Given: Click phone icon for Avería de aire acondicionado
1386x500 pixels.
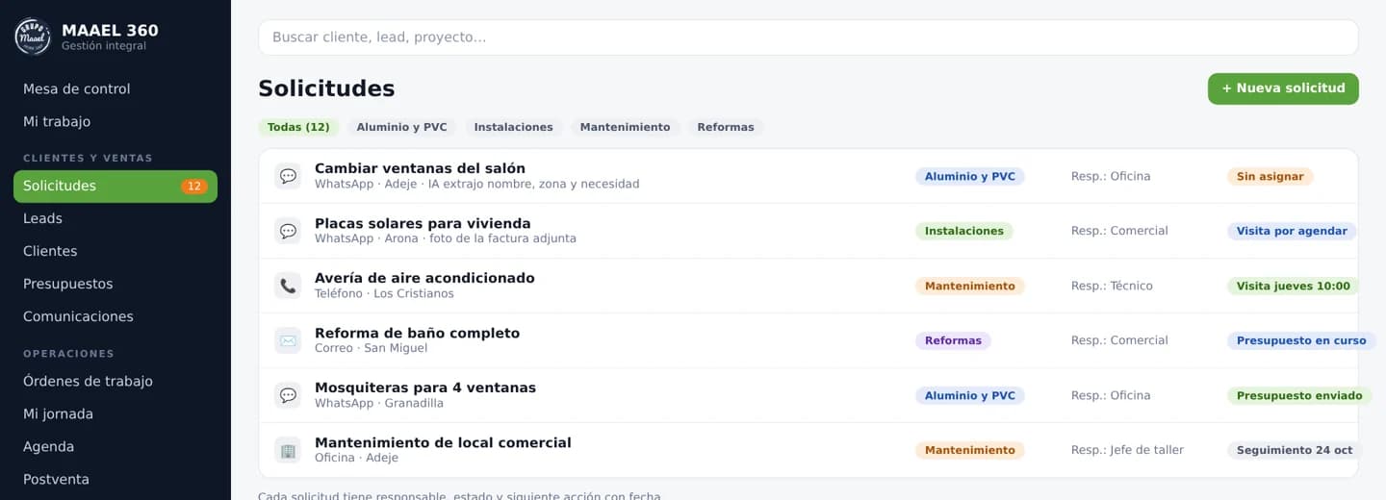Looking at the screenshot, I should (288, 286).
